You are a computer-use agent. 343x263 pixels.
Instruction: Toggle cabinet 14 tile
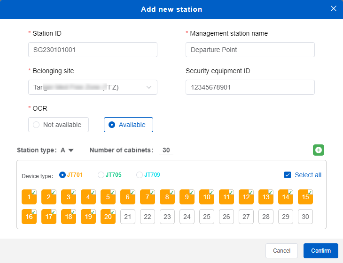pos(286,197)
